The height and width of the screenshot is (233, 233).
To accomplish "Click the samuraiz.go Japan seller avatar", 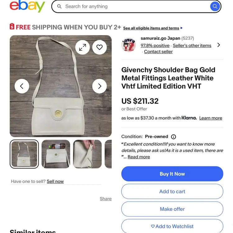I will click(x=129, y=45).
